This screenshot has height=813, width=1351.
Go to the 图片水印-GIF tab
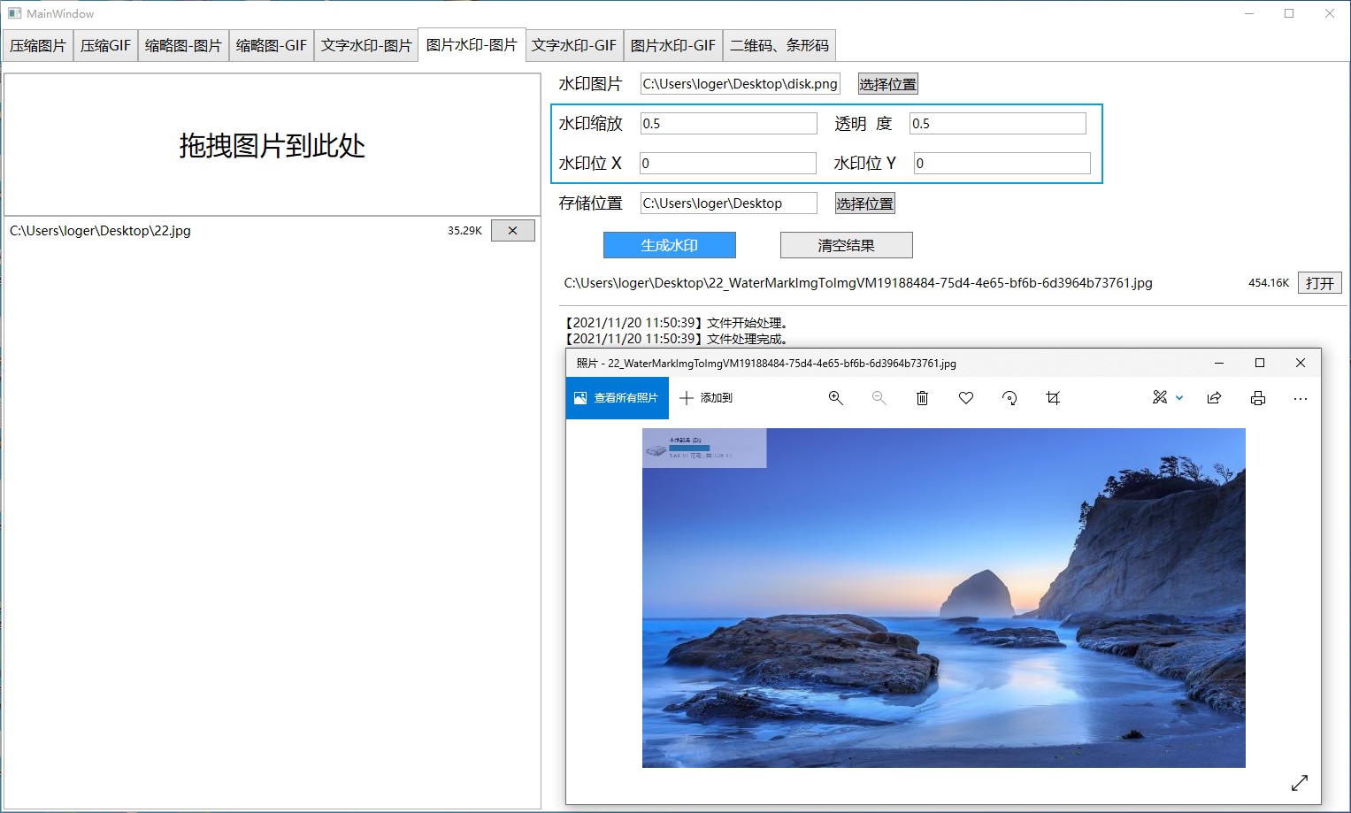point(673,45)
